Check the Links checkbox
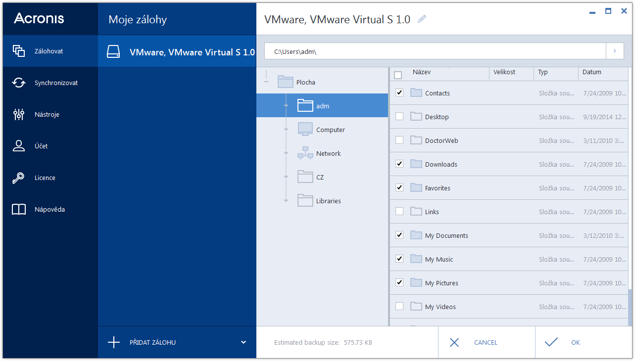Image resolution: width=635 pixels, height=361 pixels. coord(399,211)
